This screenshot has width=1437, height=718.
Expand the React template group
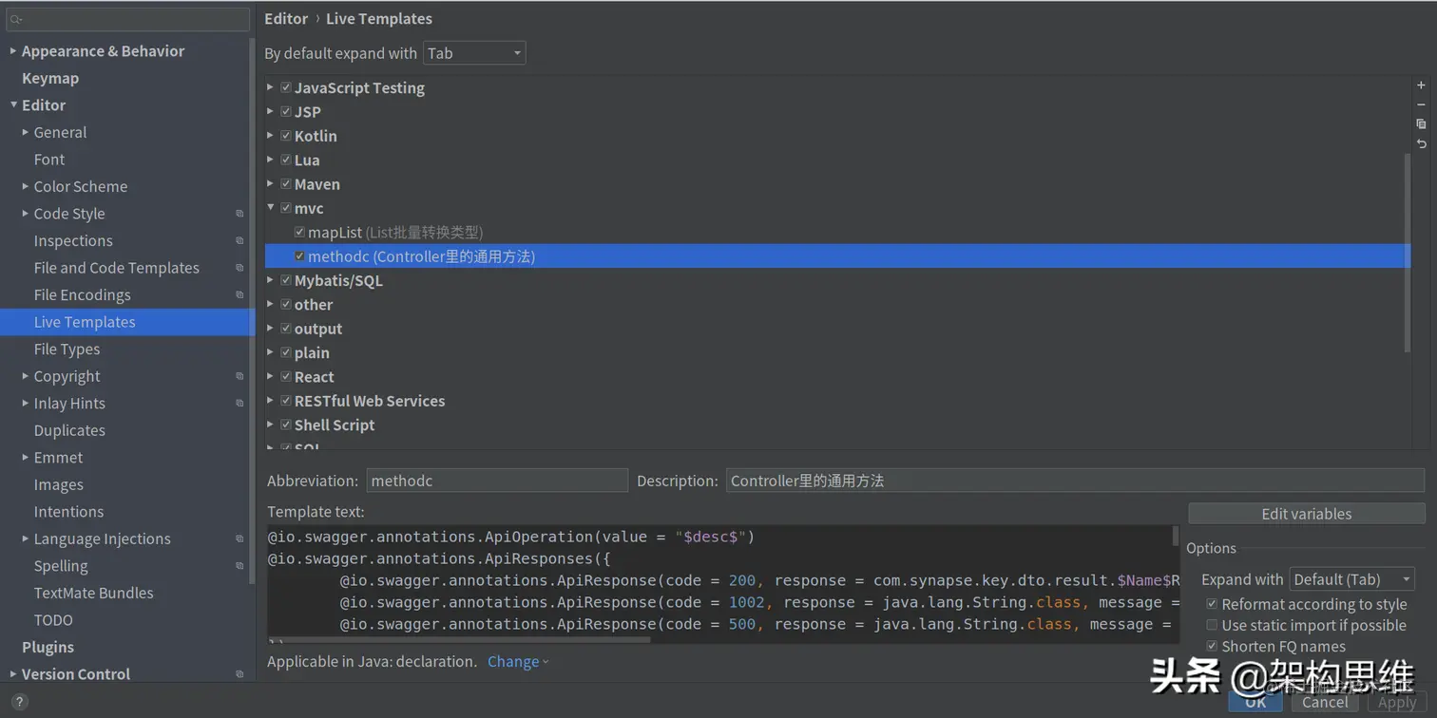[x=271, y=376]
